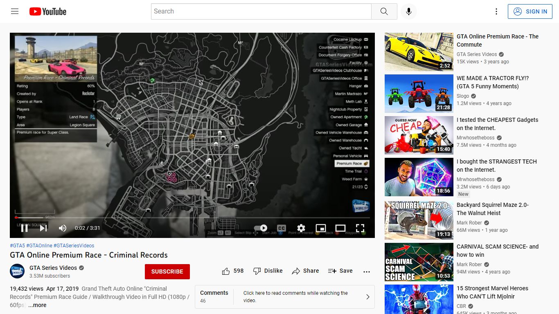Open title 'I tested the CHEAPEST Gadgets'
This screenshot has height=314, width=559.
(x=498, y=124)
